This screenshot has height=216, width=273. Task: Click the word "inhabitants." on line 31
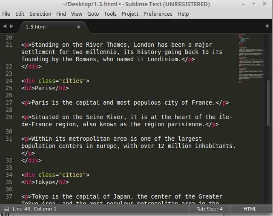coord(216,146)
